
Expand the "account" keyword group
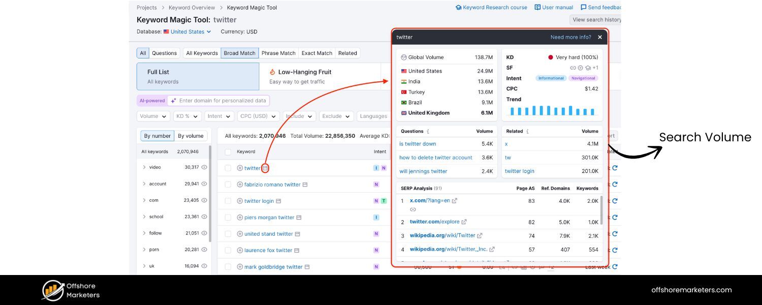pos(144,184)
